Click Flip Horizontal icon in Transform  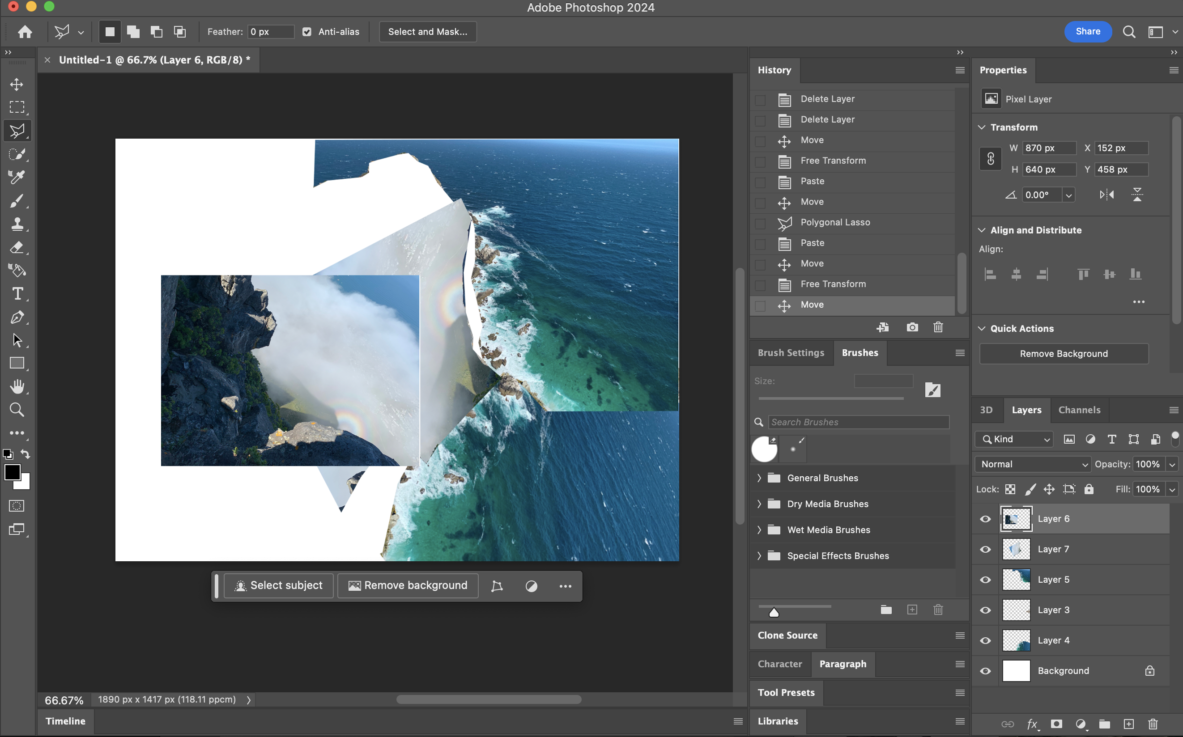(x=1106, y=195)
